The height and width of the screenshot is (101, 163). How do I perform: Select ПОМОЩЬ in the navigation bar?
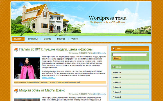61,39
